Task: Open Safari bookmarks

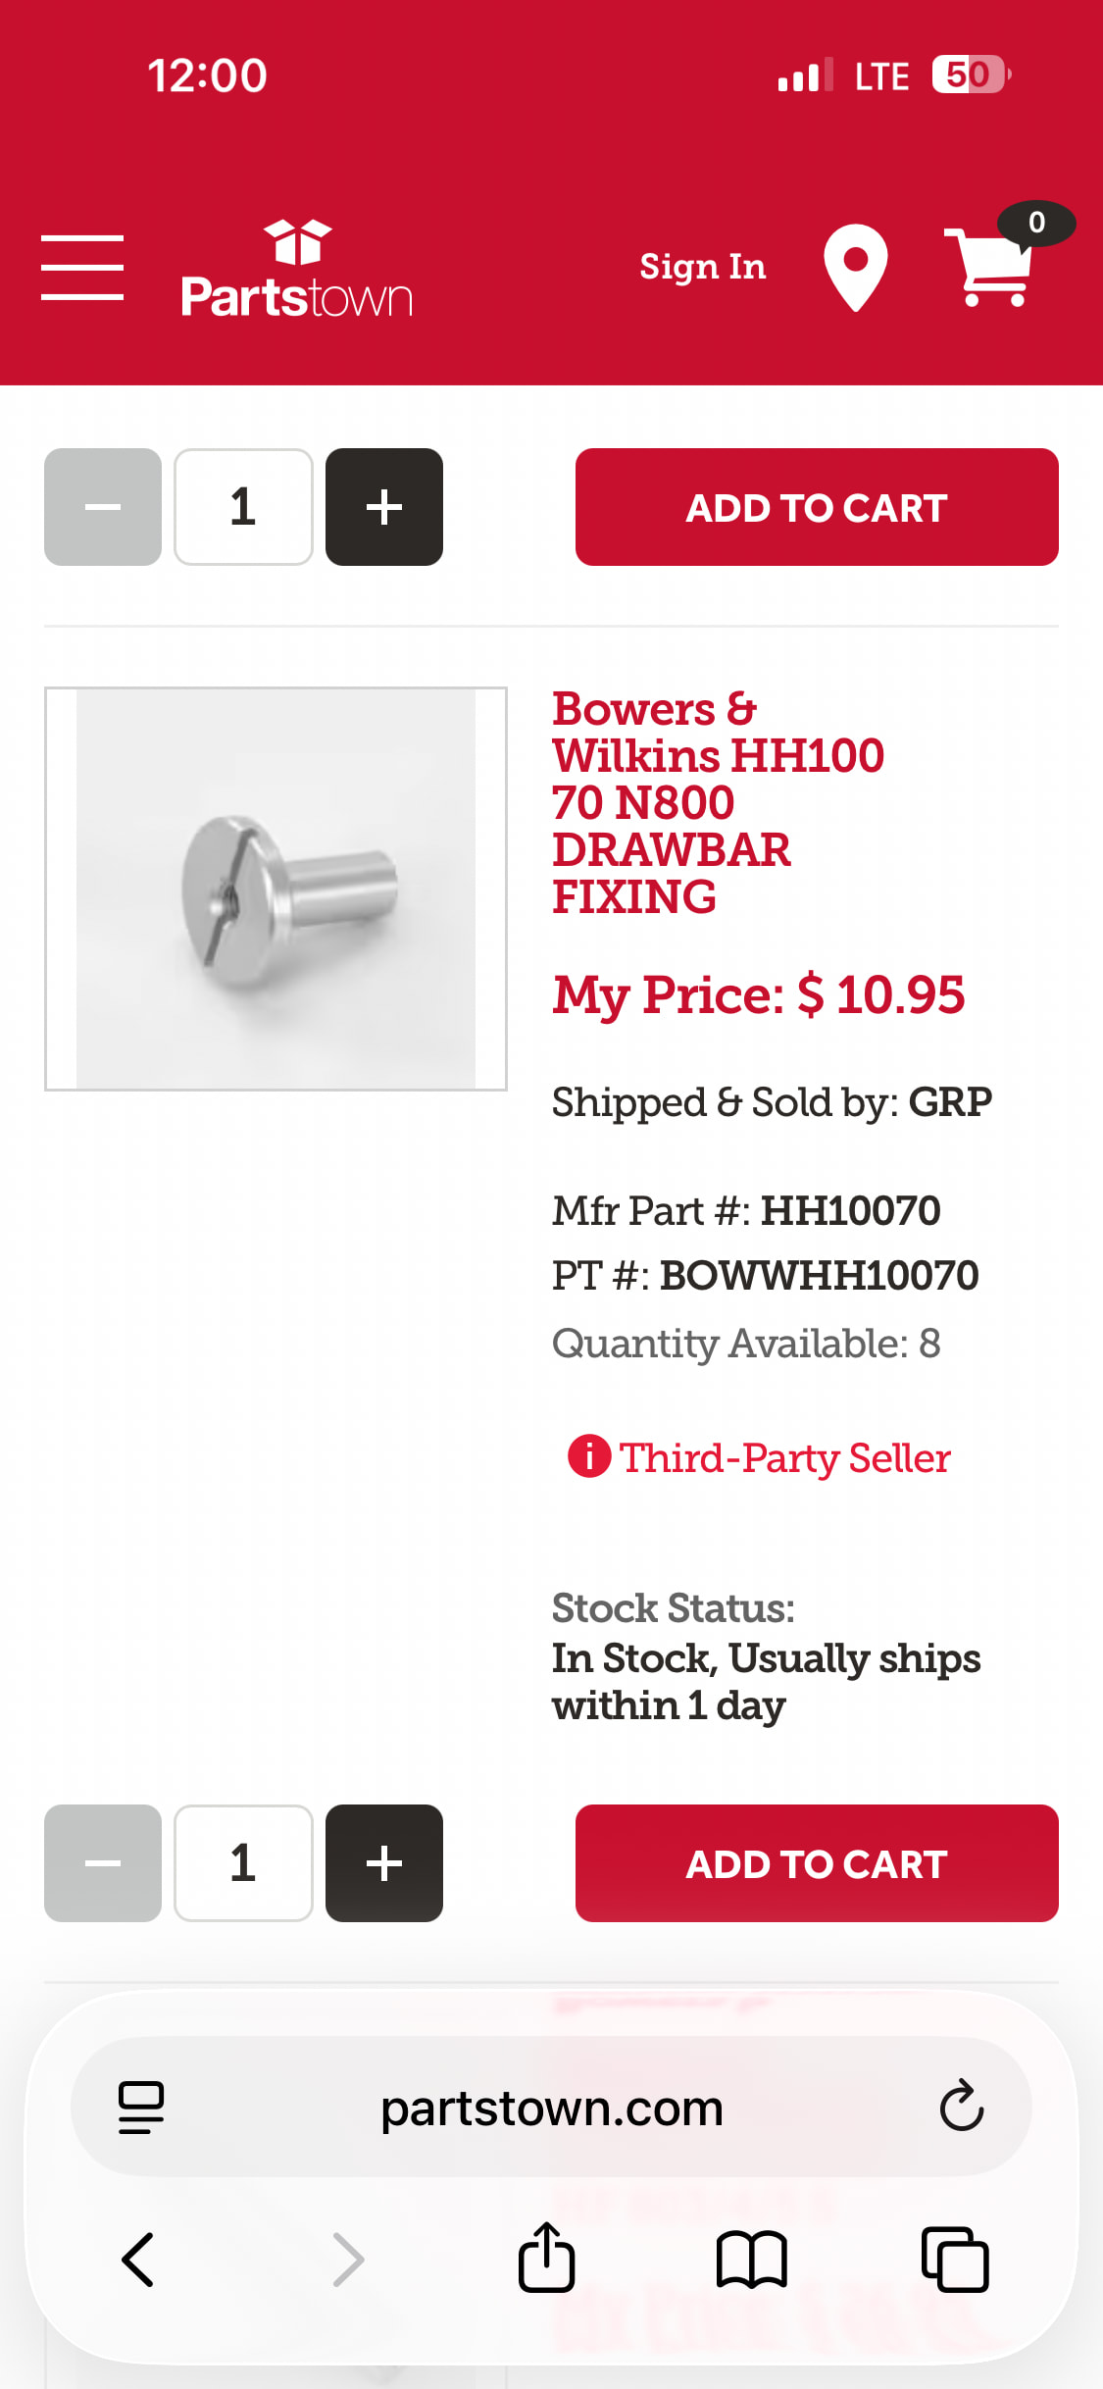Action: 751,2258
